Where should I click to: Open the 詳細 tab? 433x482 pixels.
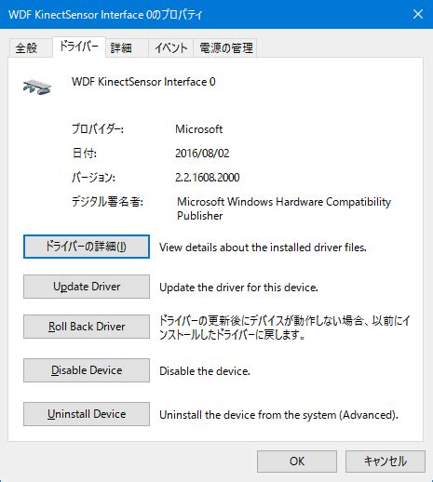click(x=127, y=48)
